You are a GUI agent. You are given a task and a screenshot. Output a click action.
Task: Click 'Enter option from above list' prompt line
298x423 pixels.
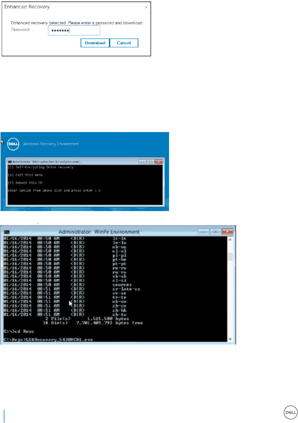[54, 191]
